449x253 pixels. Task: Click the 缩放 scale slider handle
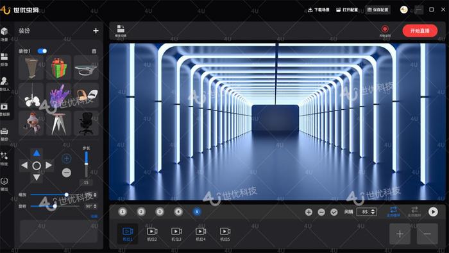[67, 195]
